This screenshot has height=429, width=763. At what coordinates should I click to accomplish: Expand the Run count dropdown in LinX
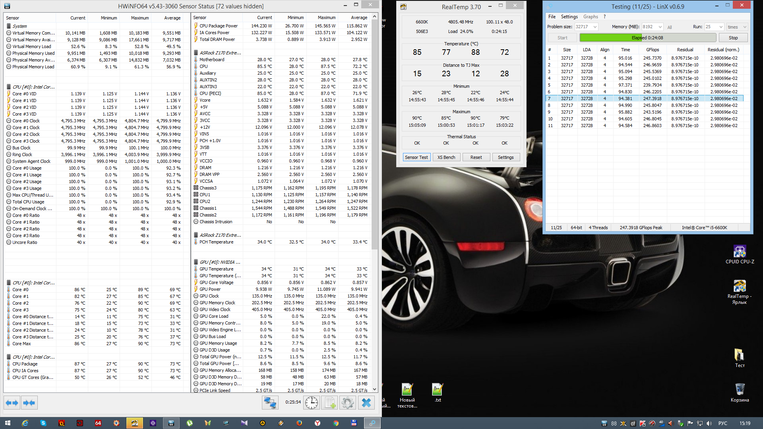coord(721,27)
